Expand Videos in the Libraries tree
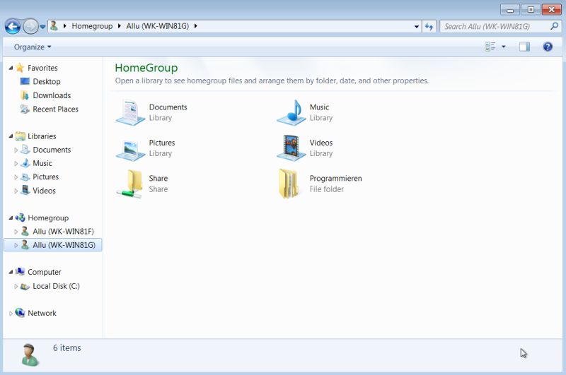 pyautogui.click(x=16, y=191)
